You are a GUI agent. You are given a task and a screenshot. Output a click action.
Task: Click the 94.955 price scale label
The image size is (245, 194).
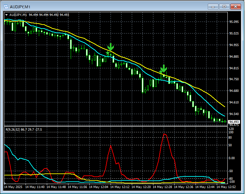[234, 45]
